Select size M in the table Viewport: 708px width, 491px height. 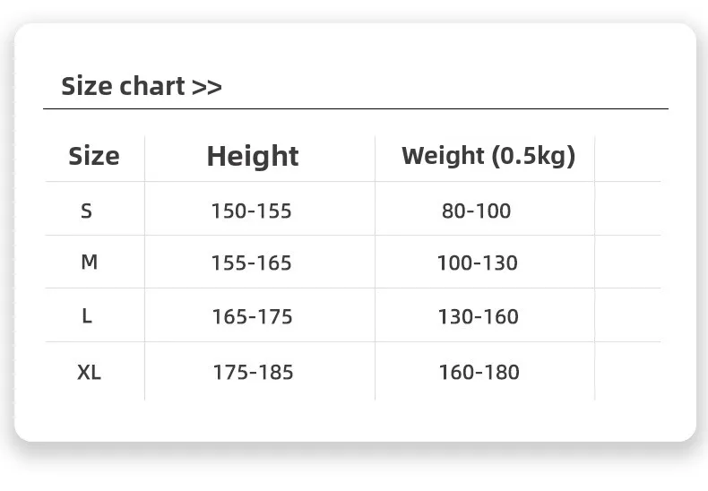(x=89, y=263)
